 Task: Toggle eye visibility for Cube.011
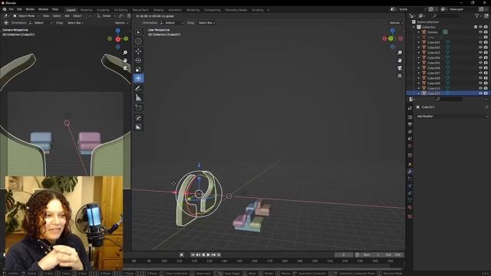(x=480, y=94)
